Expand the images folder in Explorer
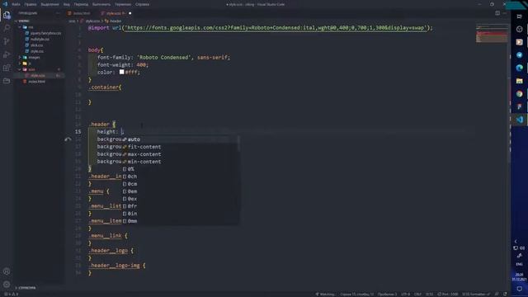Screen dimensions: 528x297 [x=20, y=57]
